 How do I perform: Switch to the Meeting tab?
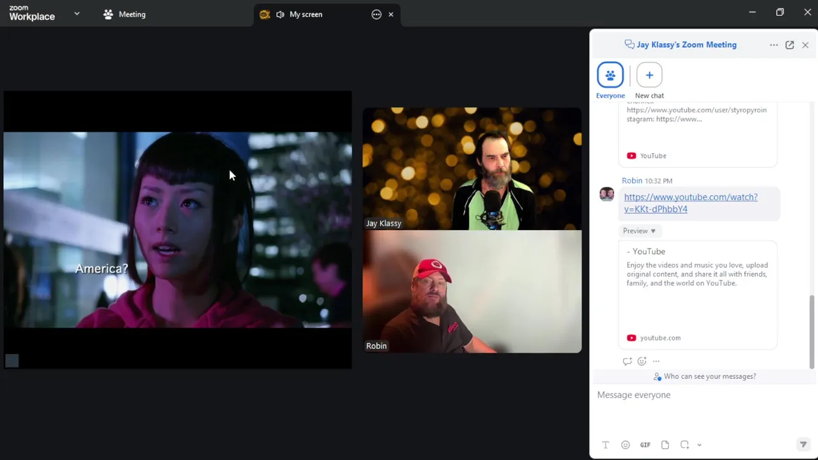(125, 14)
